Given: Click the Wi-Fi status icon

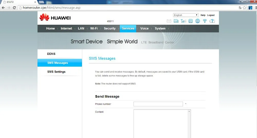Looking at the screenshot, I should pos(205,21).
